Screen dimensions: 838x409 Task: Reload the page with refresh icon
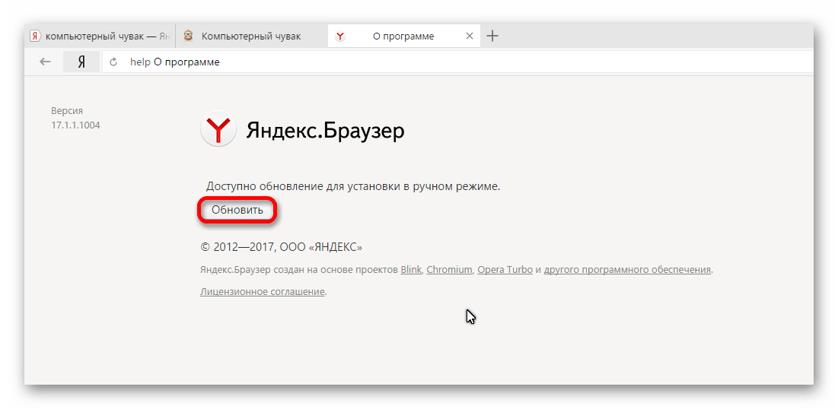pos(113,62)
